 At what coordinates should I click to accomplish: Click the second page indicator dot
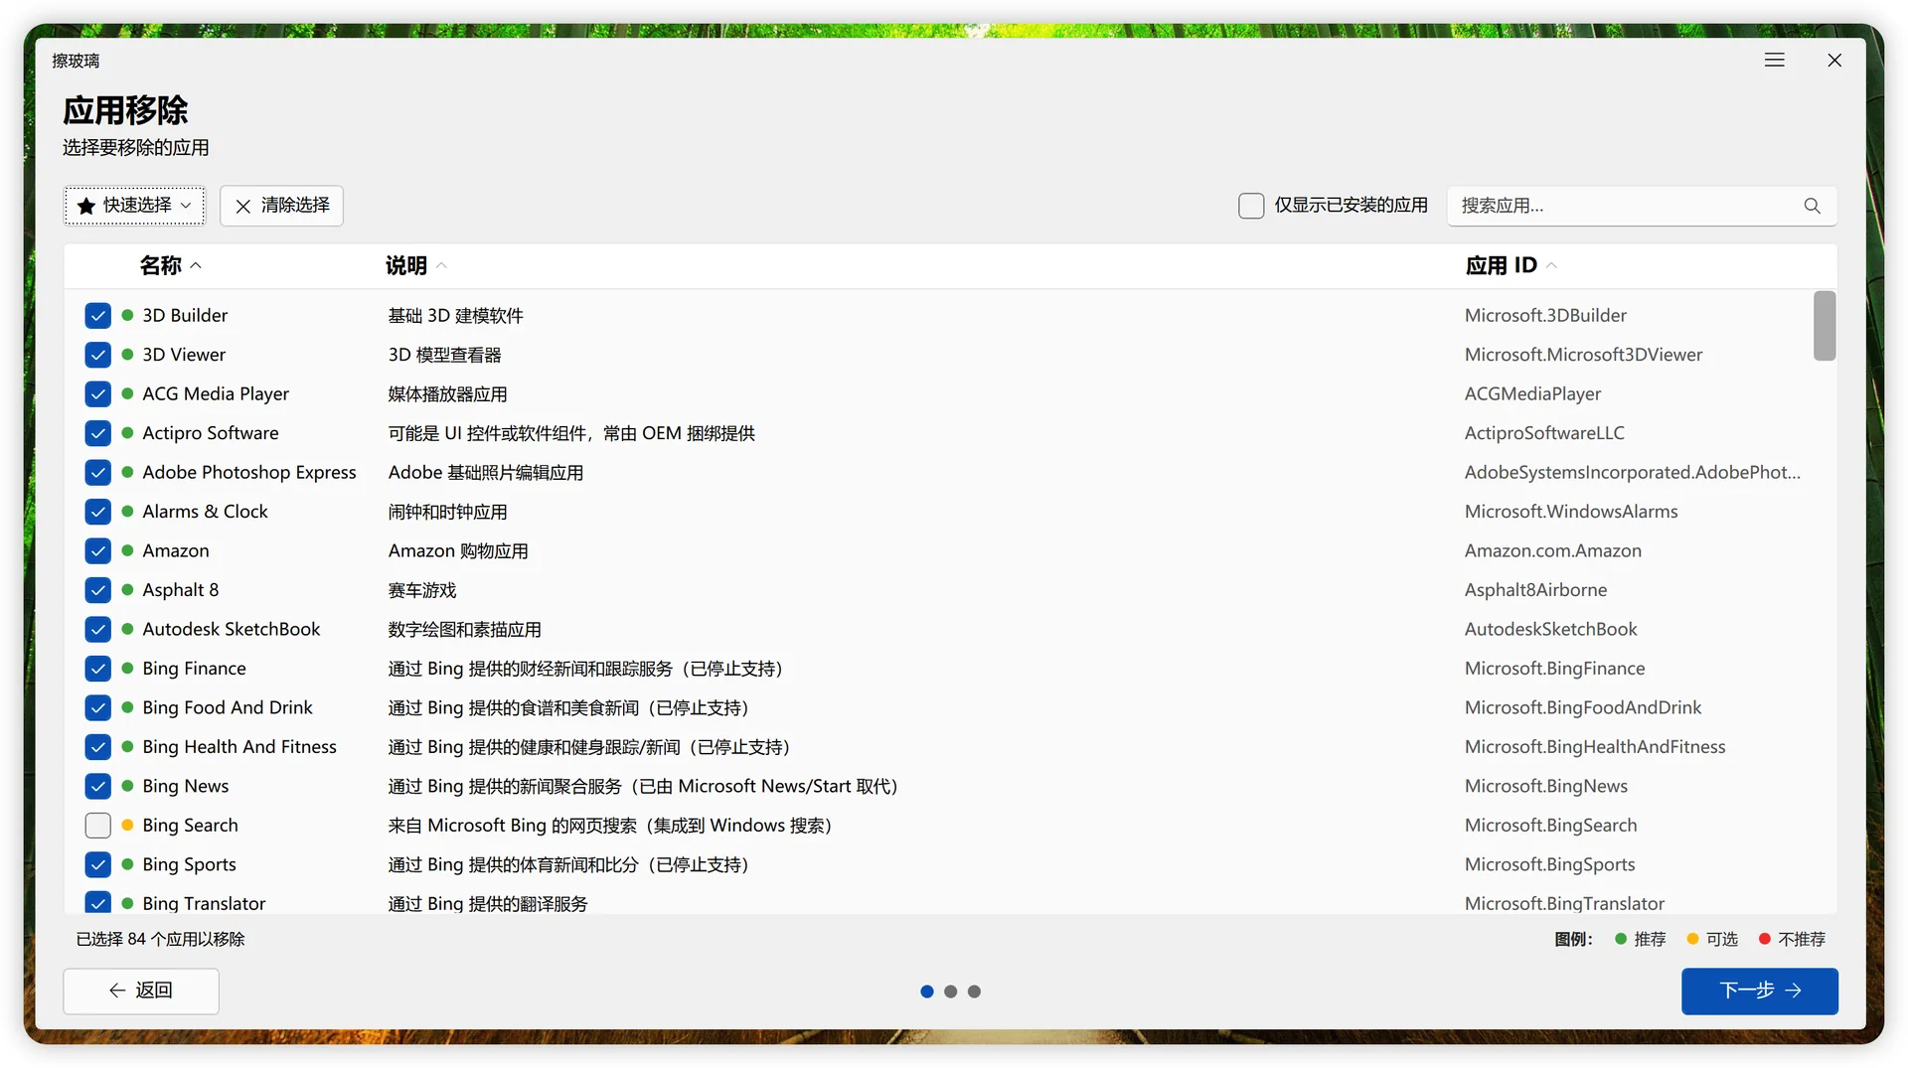[950, 992]
